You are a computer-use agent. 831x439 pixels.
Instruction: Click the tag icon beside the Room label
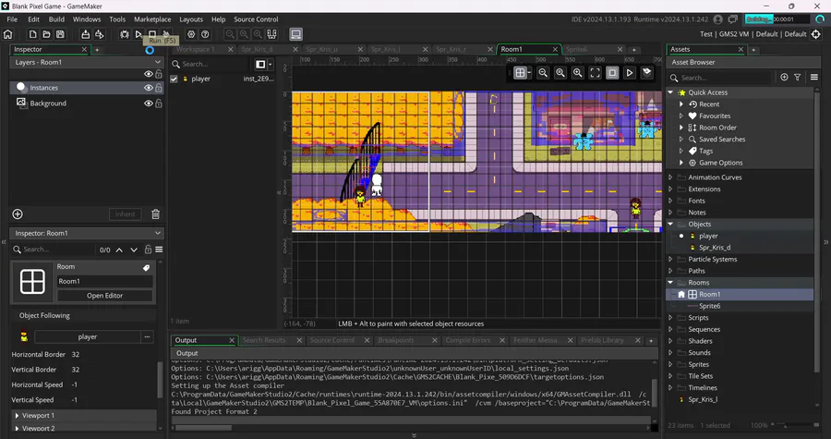[146, 268]
